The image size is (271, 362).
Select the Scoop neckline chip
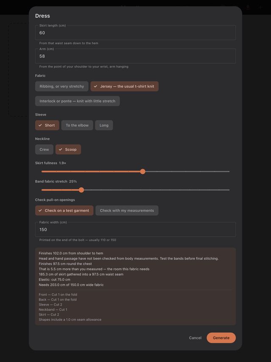tap(68, 149)
